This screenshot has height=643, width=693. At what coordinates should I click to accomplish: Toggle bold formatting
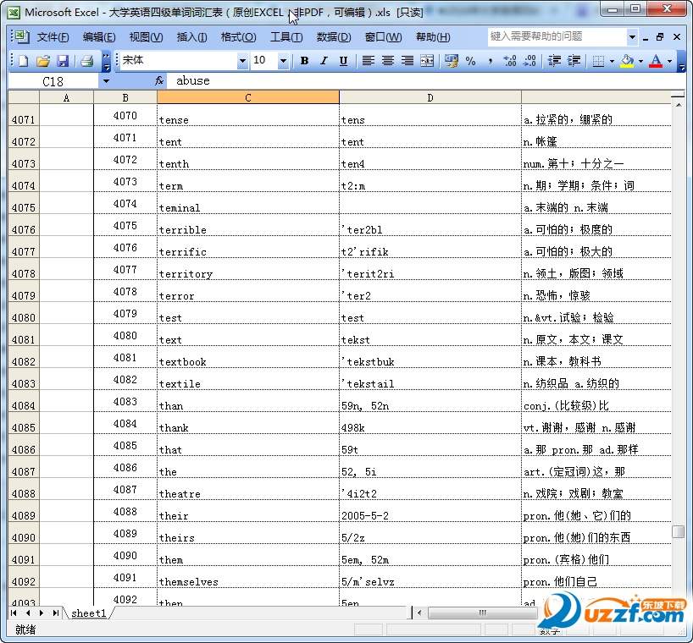(x=304, y=61)
